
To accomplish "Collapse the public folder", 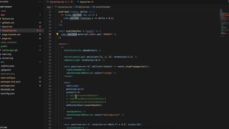I will click(x=4, y=46).
